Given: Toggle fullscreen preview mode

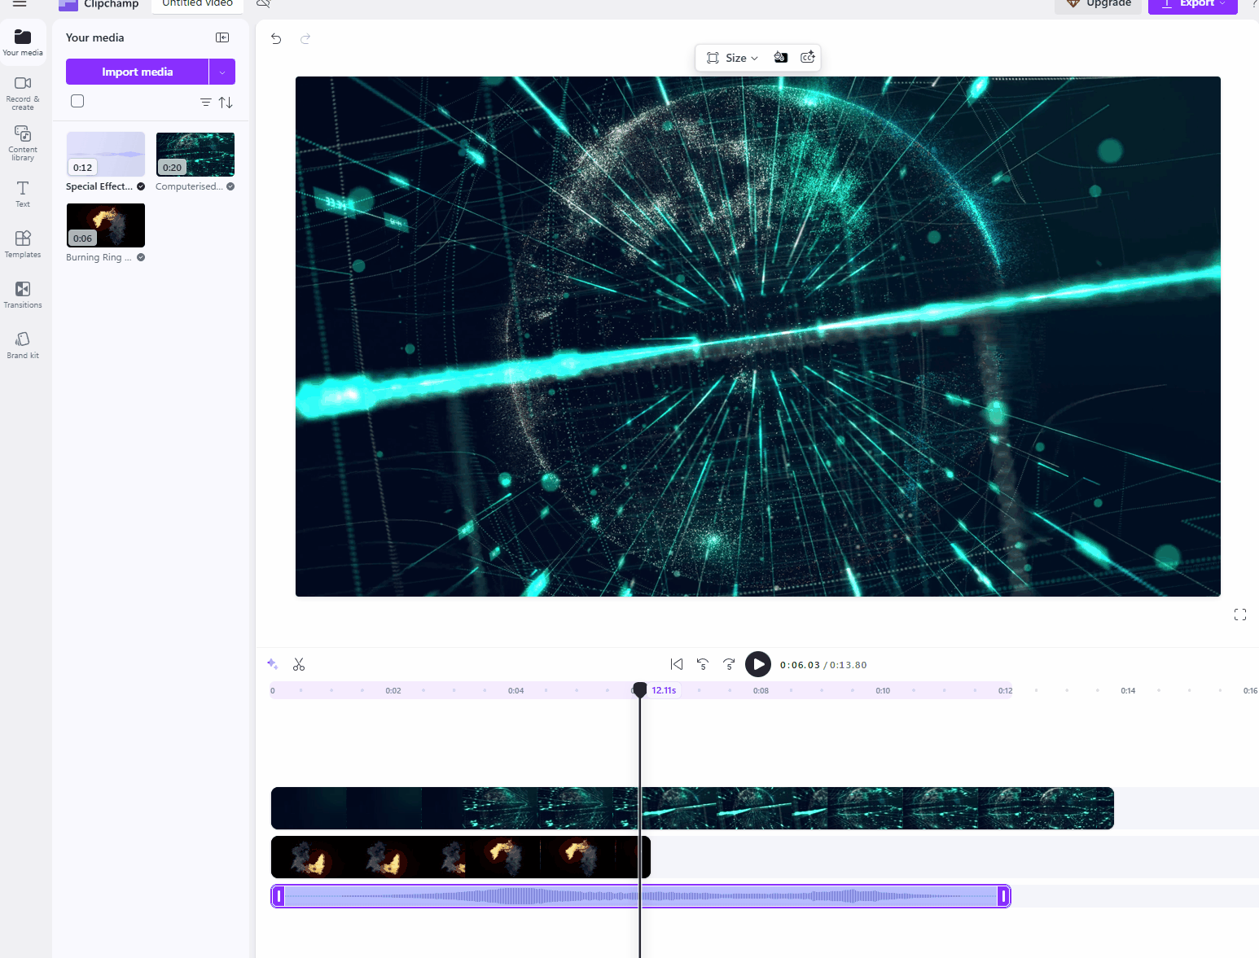Looking at the screenshot, I should (x=1239, y=615).
